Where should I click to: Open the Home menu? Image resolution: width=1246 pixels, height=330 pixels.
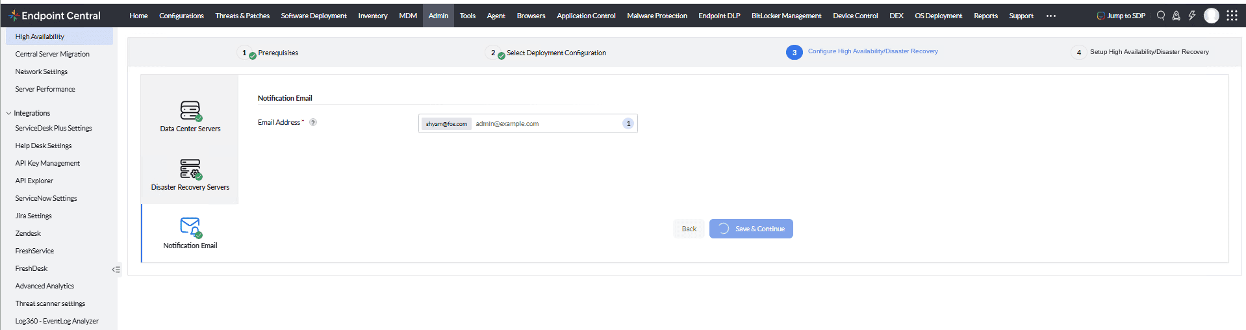[x=138, y=16]
